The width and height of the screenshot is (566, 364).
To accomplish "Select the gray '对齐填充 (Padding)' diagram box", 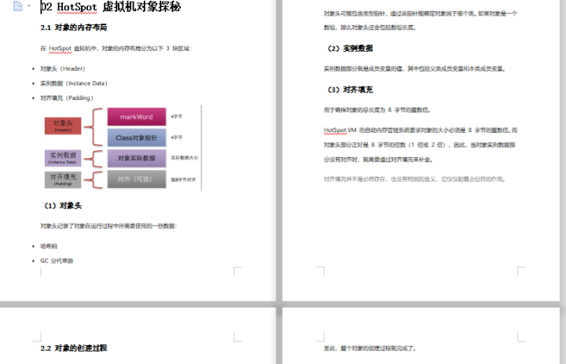I will [63, 179].
